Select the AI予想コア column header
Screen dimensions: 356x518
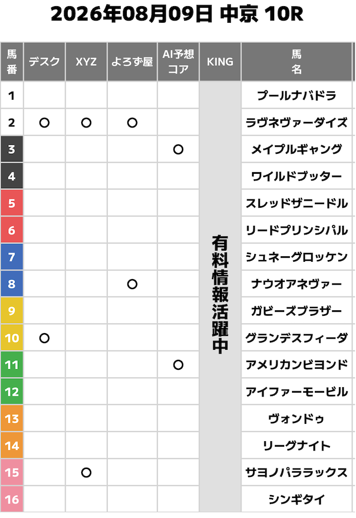pos(178,62)
